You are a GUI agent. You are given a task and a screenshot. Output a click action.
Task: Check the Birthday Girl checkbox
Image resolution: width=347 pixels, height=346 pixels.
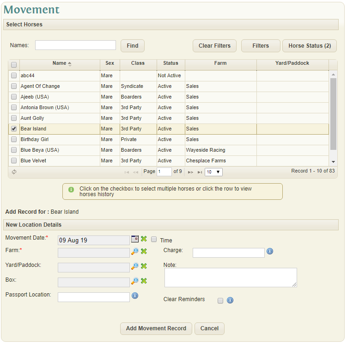[x=14, y=139]
